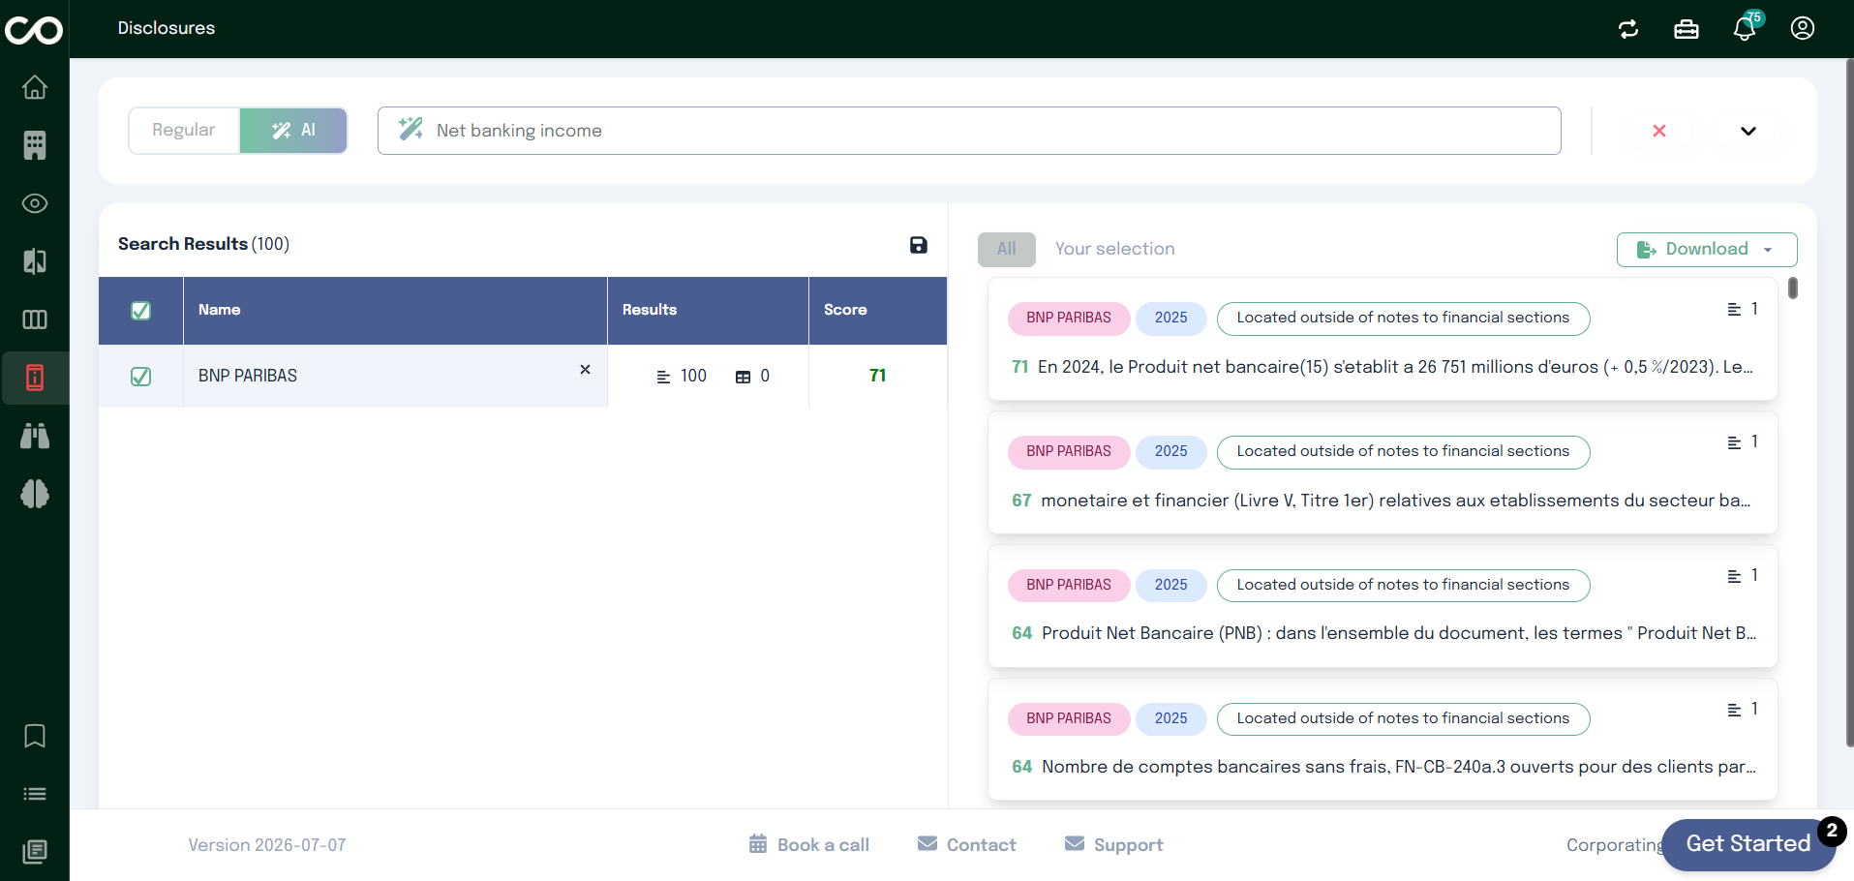Open the notifications bell with 75 badge

tap(1746, 27)
